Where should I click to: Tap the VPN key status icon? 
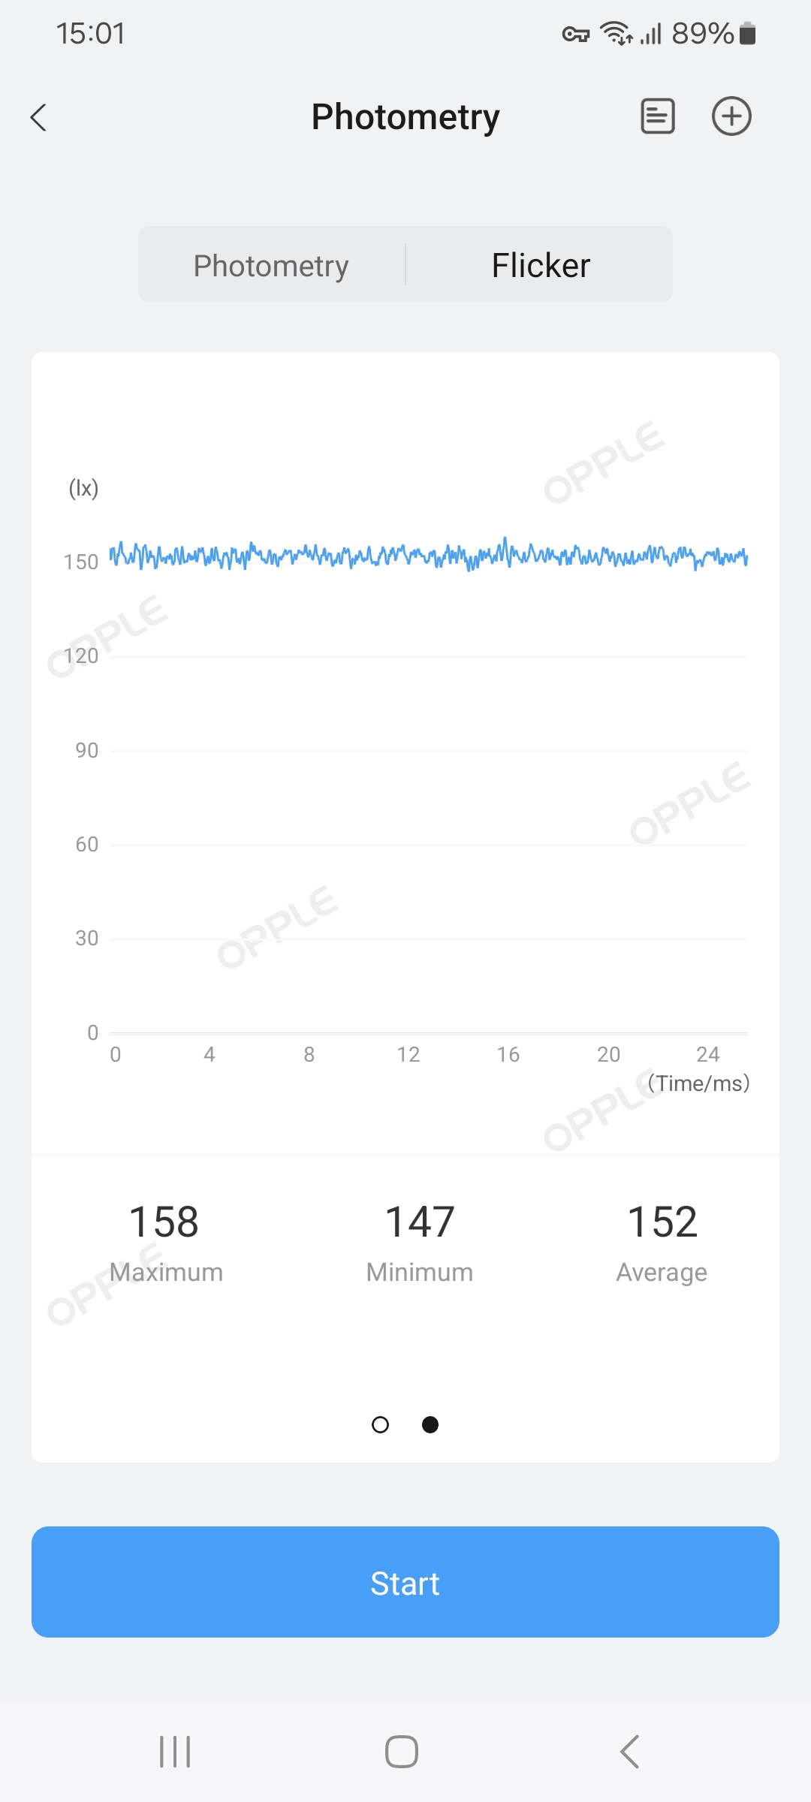point(576,34)
